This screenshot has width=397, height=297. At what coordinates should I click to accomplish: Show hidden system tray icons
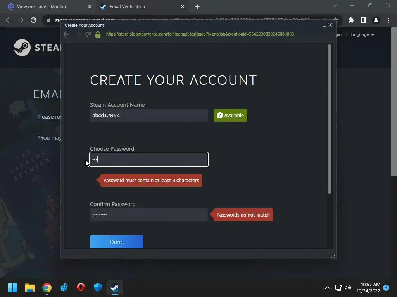(327, 288)
